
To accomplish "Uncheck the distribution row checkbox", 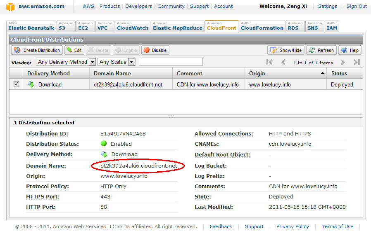I will coord(17,84).
